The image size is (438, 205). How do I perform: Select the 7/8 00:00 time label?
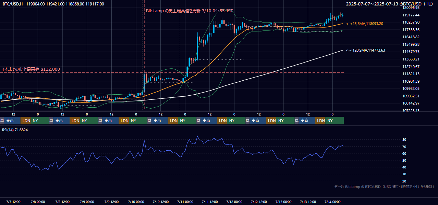pyautogui.click(x=38, y=202)
